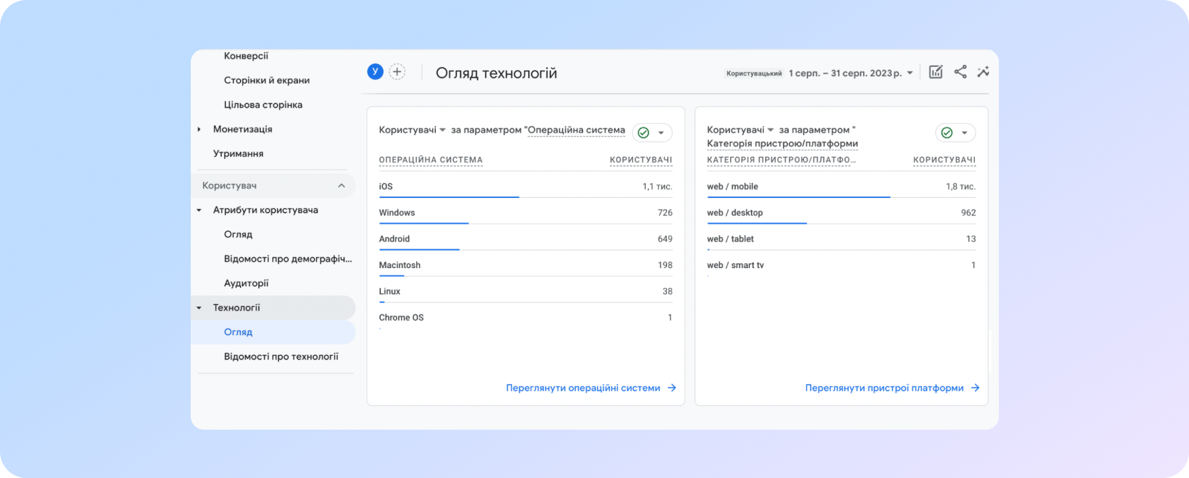Open the Insights sparkline icon
Screen dimensions: 1189x478
pos(983,72)
